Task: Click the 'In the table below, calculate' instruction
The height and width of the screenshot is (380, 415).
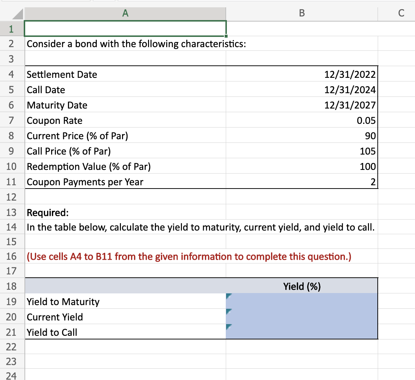Action: (201, 227)
